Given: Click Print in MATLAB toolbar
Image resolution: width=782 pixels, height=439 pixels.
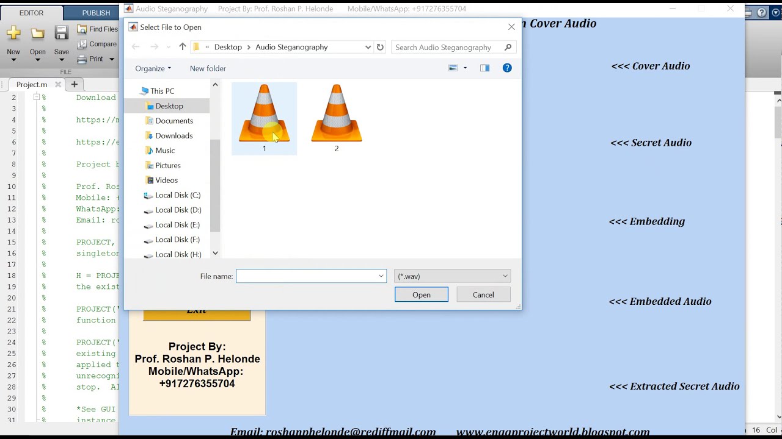Looking at the screenshot, I should point(90,59).
